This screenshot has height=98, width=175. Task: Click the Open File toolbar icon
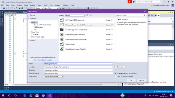click(17, 8)
